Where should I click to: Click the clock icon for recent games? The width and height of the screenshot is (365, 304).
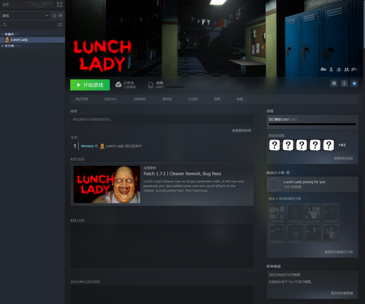click(54, 16)
